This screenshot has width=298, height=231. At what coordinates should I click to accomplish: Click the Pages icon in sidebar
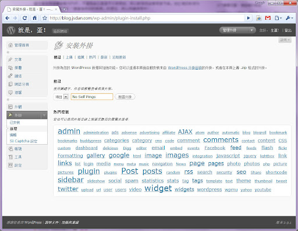coord(10,84)
